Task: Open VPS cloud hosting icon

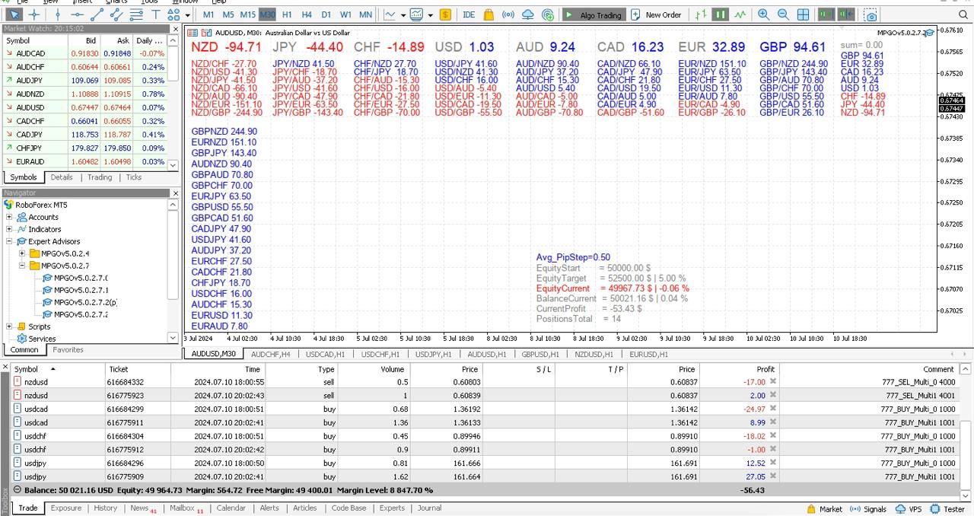Action: [x=528, y=14]
